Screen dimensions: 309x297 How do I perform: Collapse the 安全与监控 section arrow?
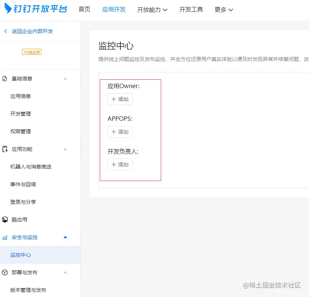[x=65, y=237]
